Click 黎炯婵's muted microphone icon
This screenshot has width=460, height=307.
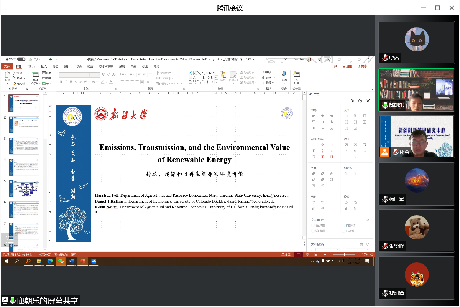click(385, 293)
